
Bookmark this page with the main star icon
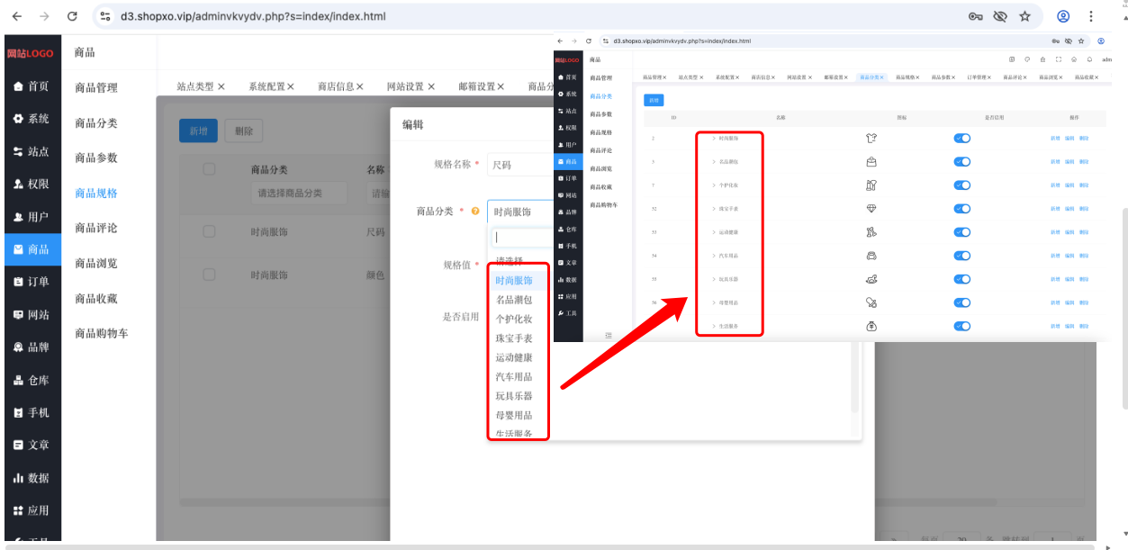pyautogui.click(x=1024, y=16)
